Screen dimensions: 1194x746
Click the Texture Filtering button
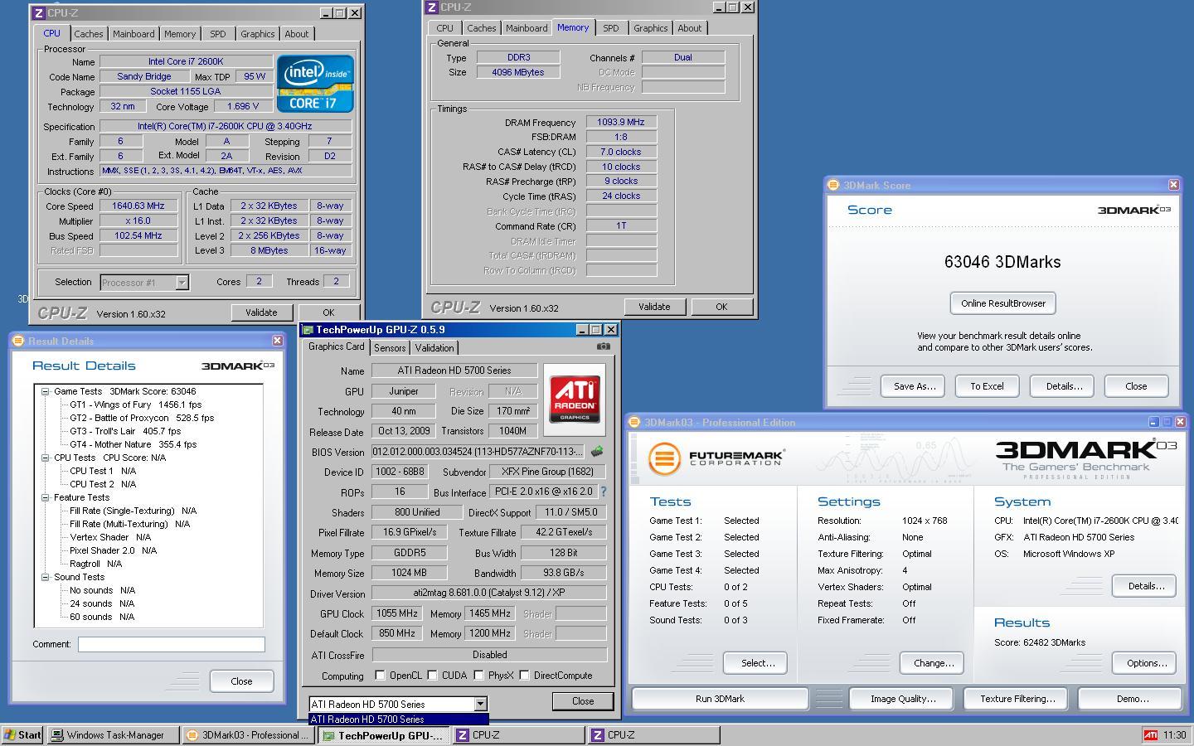(x=1017, y=699)
